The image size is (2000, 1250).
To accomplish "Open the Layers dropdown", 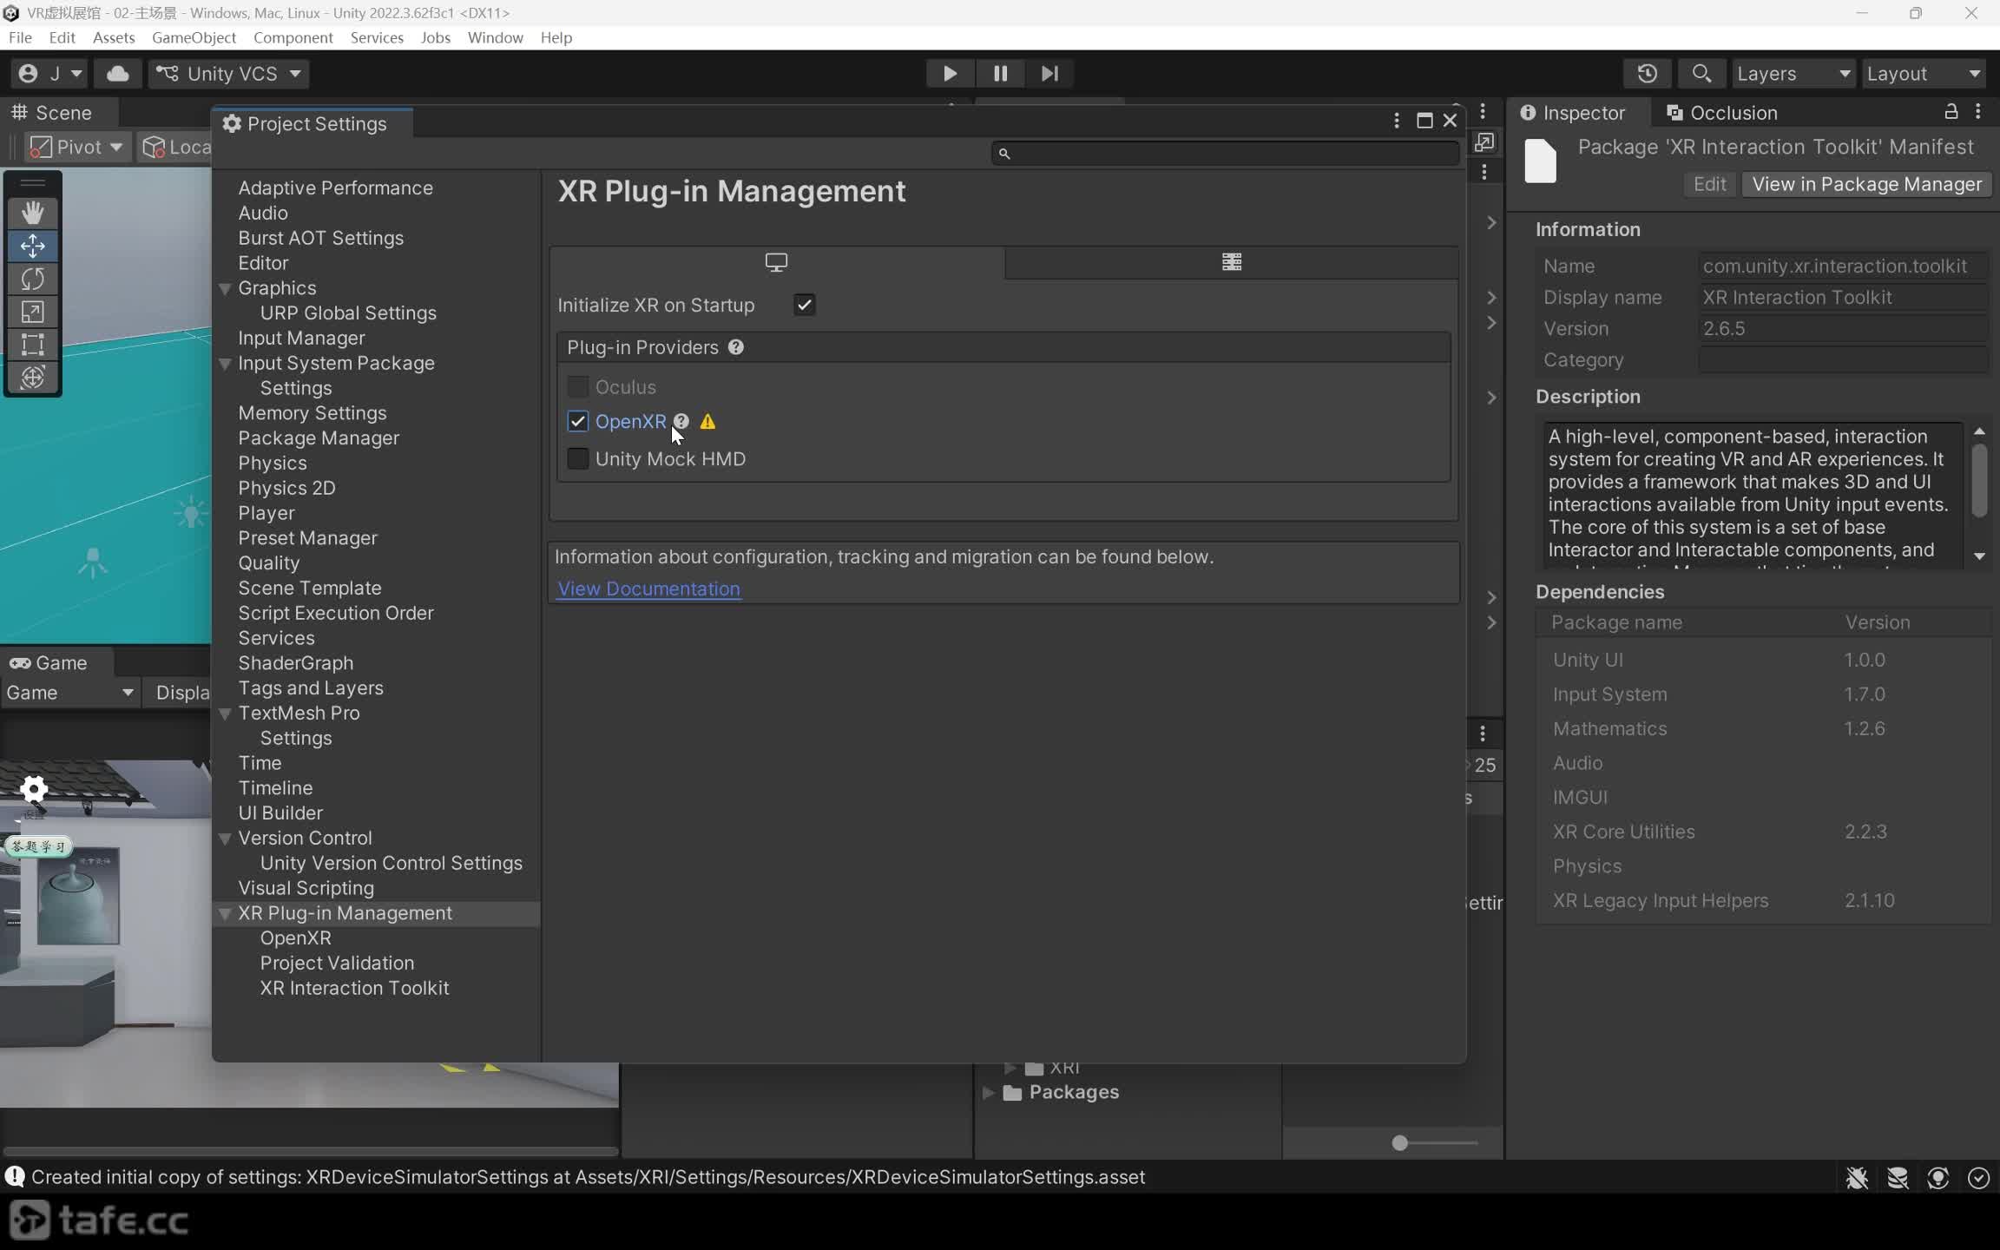I will click(x=1793, y=74).
